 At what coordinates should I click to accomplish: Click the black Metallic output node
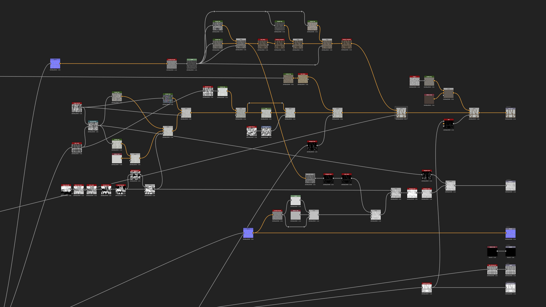click(510, 252)
